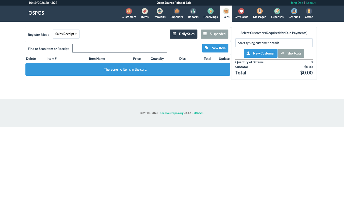Click the New Item button
The height and width of the screenshot is (217, 344).
pyautogui.click(x=215, y=48)
